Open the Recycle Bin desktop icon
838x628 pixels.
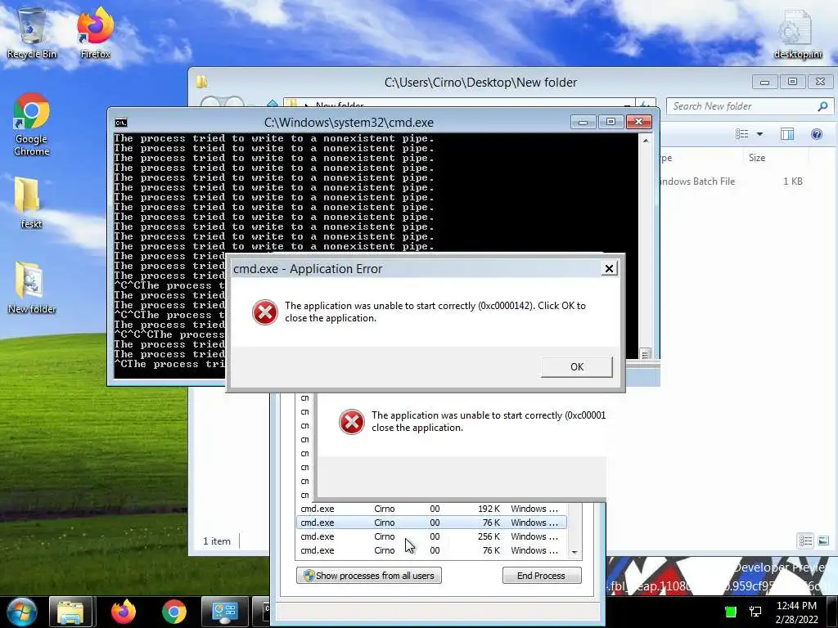32,33
